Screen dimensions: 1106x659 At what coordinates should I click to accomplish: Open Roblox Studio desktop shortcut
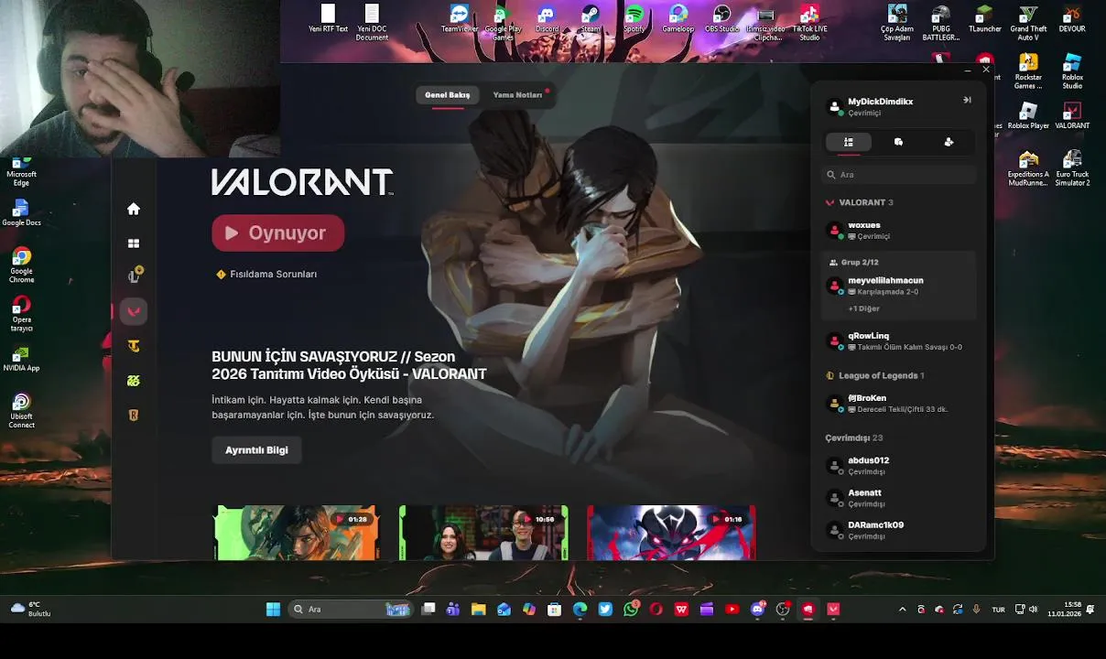coord(1072,70)
